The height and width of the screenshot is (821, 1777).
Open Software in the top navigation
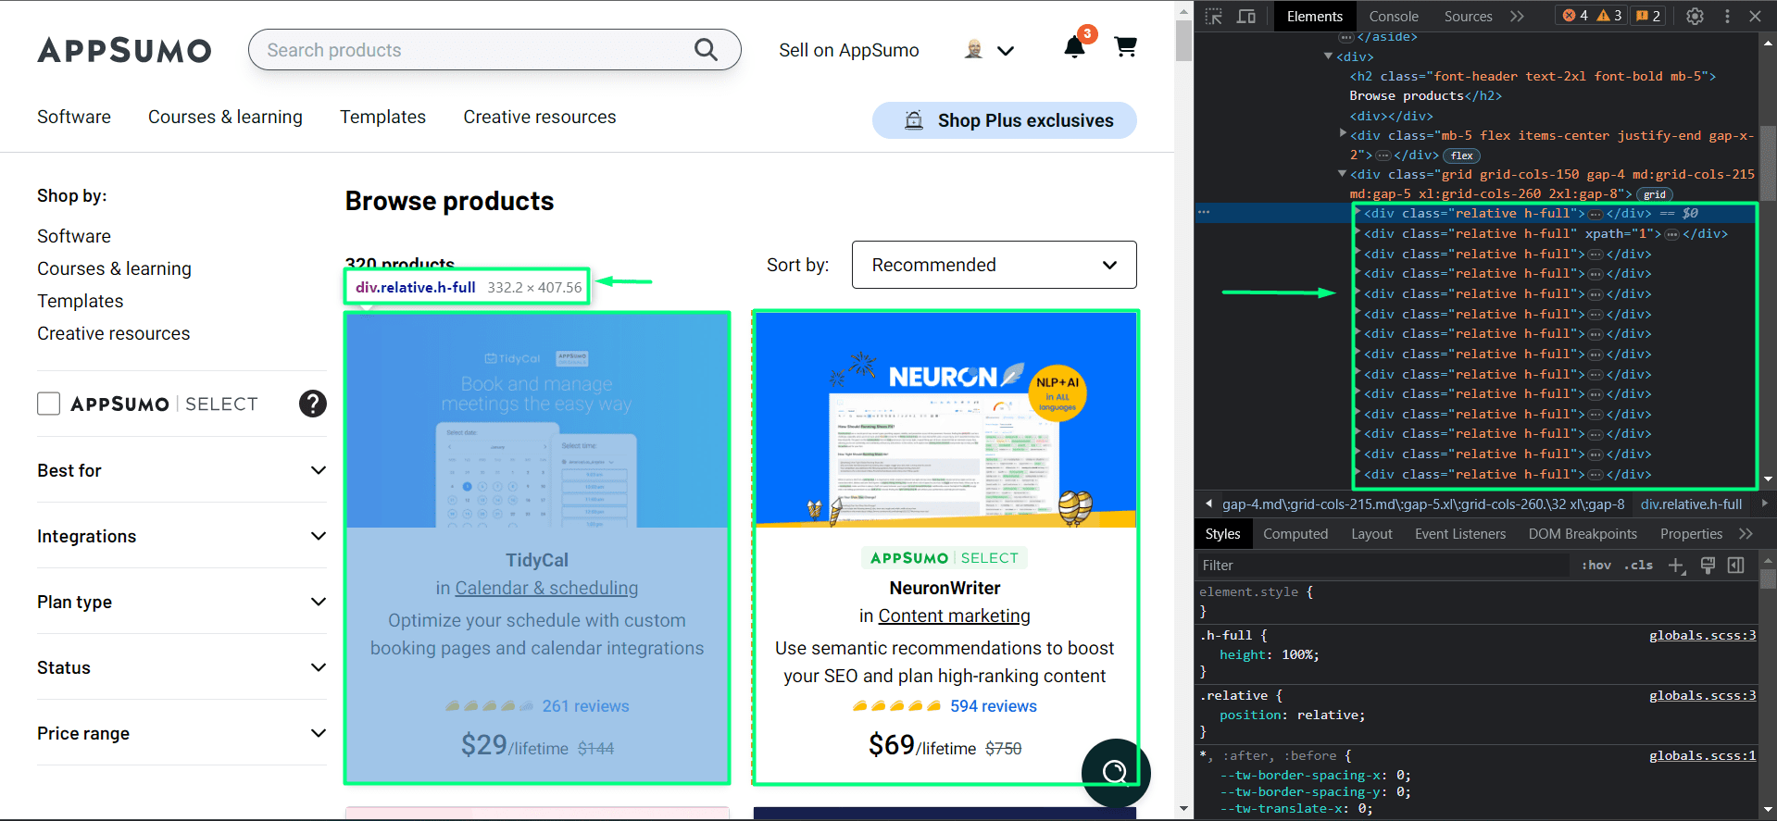74,117
